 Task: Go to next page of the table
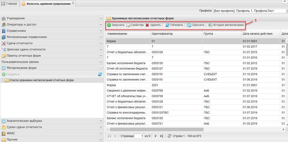click(x=155, y=136)
